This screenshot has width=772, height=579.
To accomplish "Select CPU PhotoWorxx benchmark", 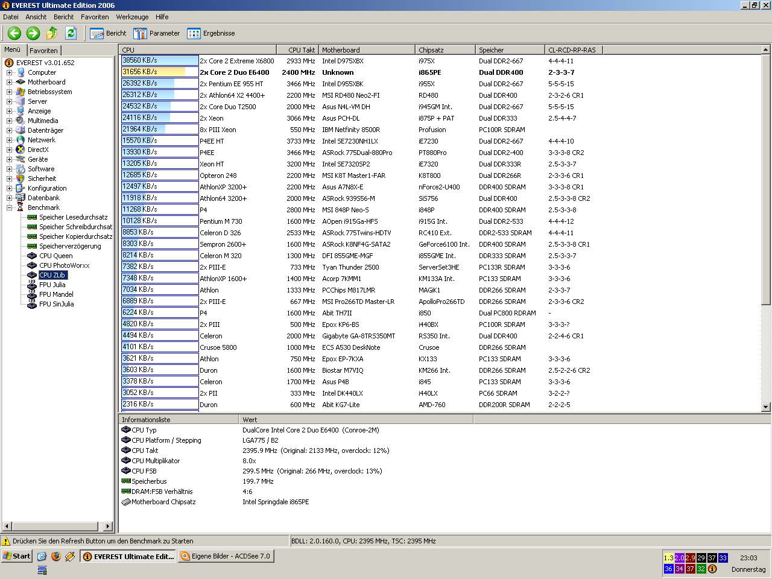I will point(64,265).
